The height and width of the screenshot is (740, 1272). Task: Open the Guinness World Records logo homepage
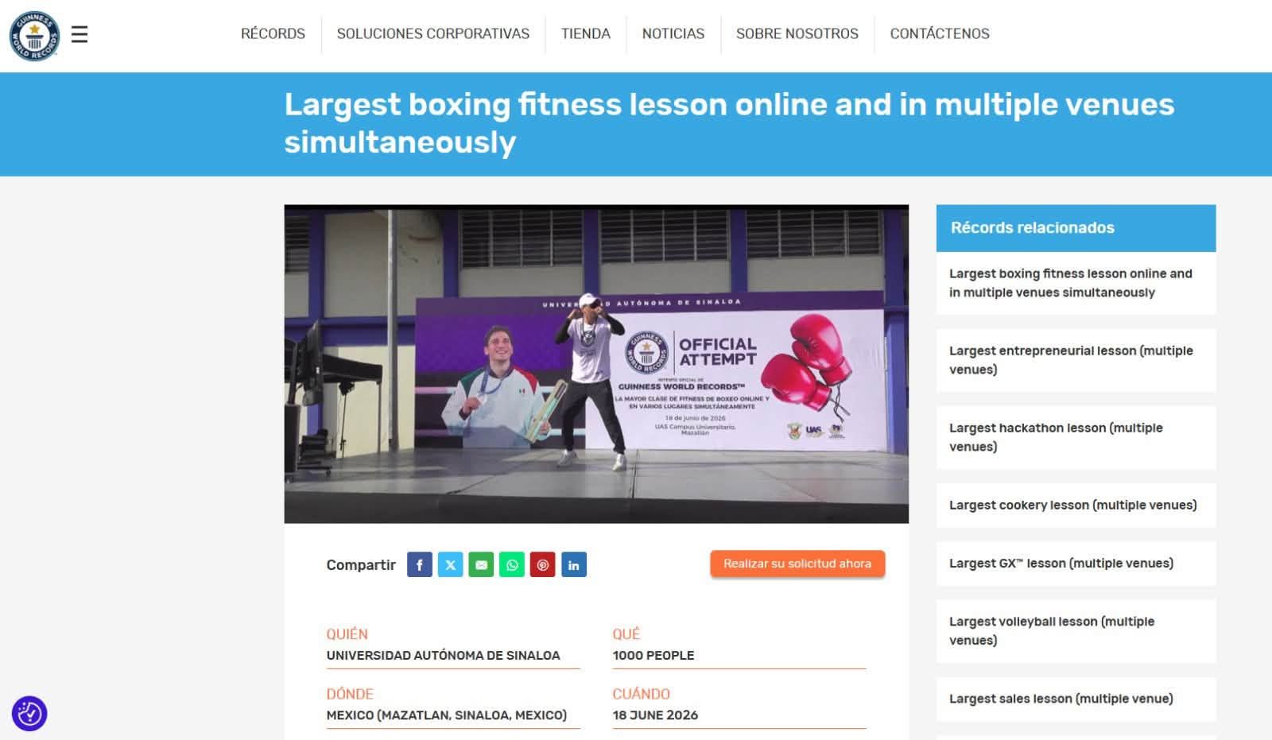34,36
